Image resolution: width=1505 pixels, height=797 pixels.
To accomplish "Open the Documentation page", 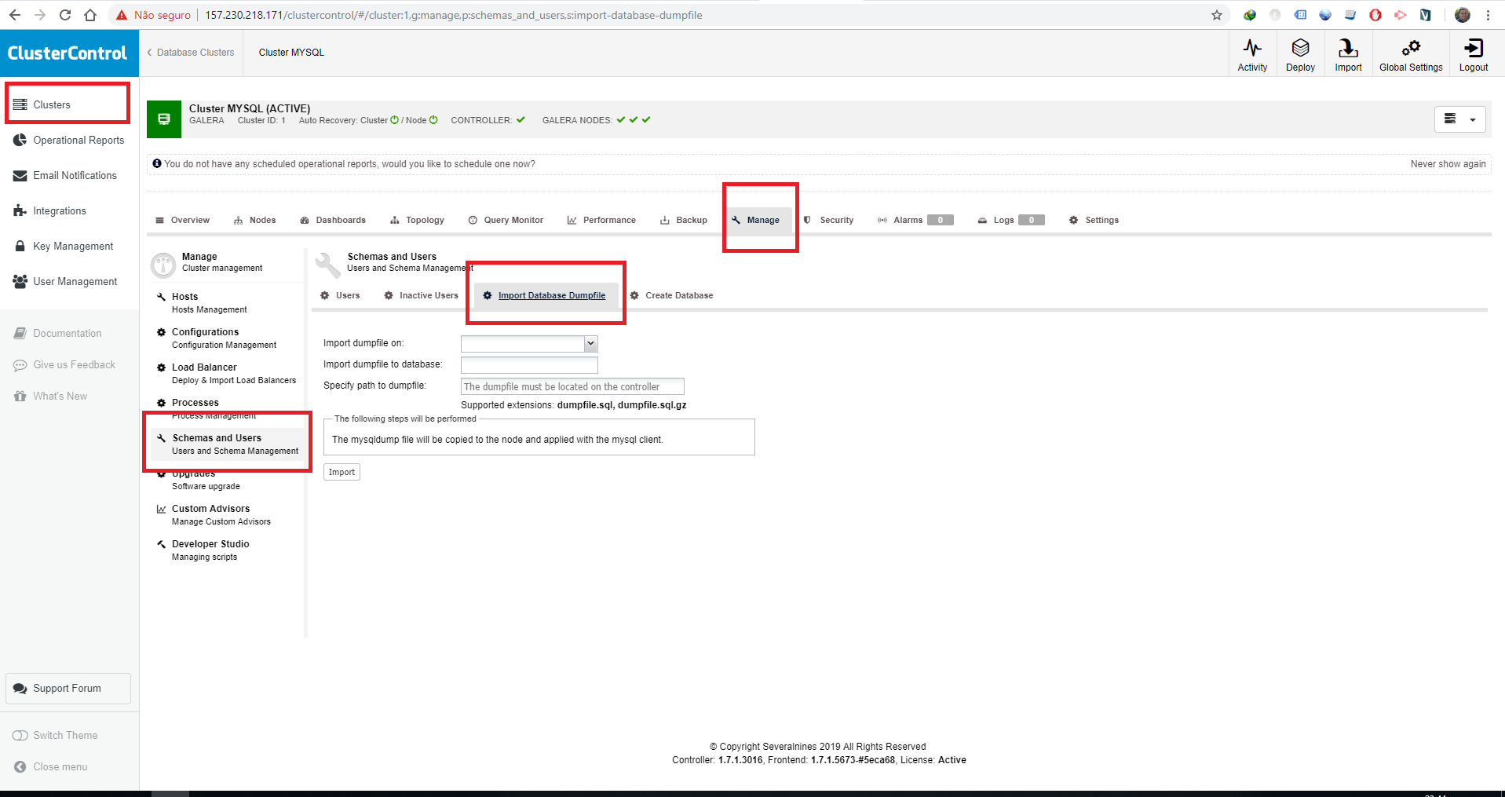I will click(x=67, y=333).
